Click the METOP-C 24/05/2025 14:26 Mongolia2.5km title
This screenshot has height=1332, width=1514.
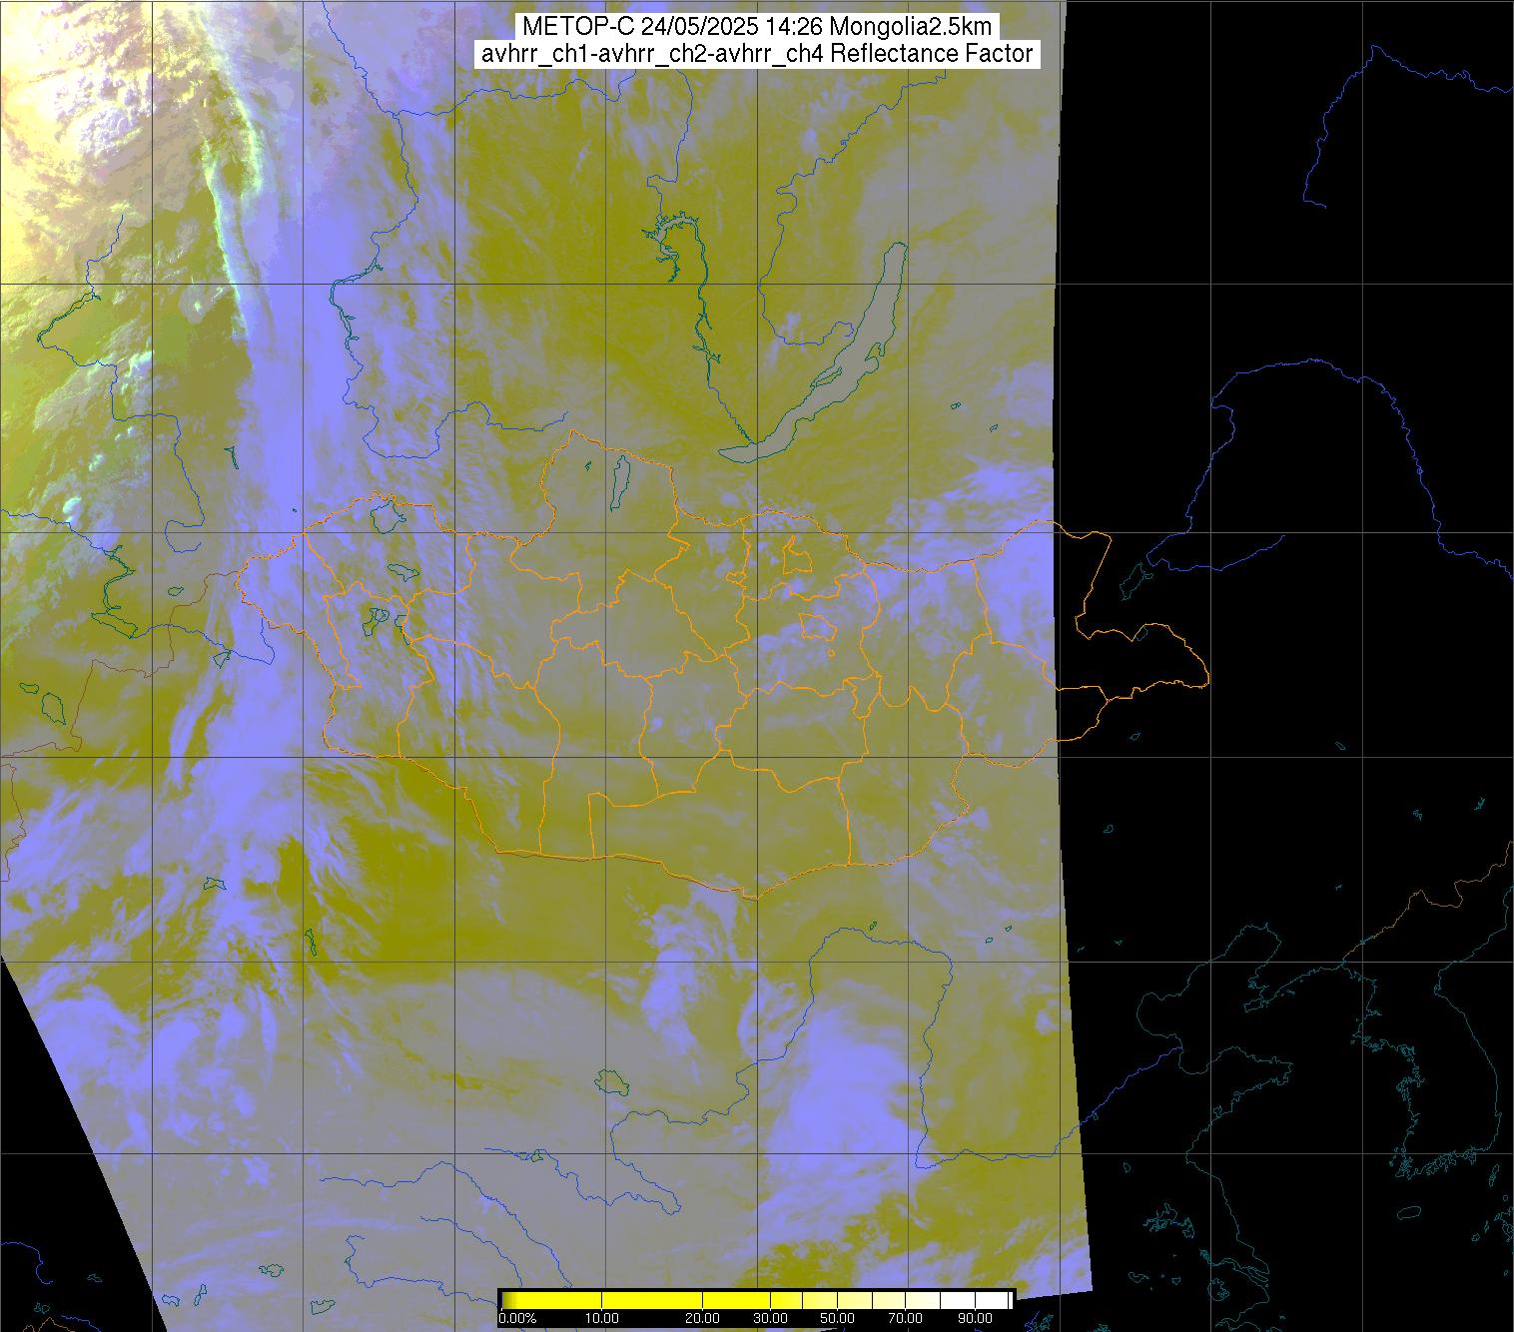click(757, 27)
